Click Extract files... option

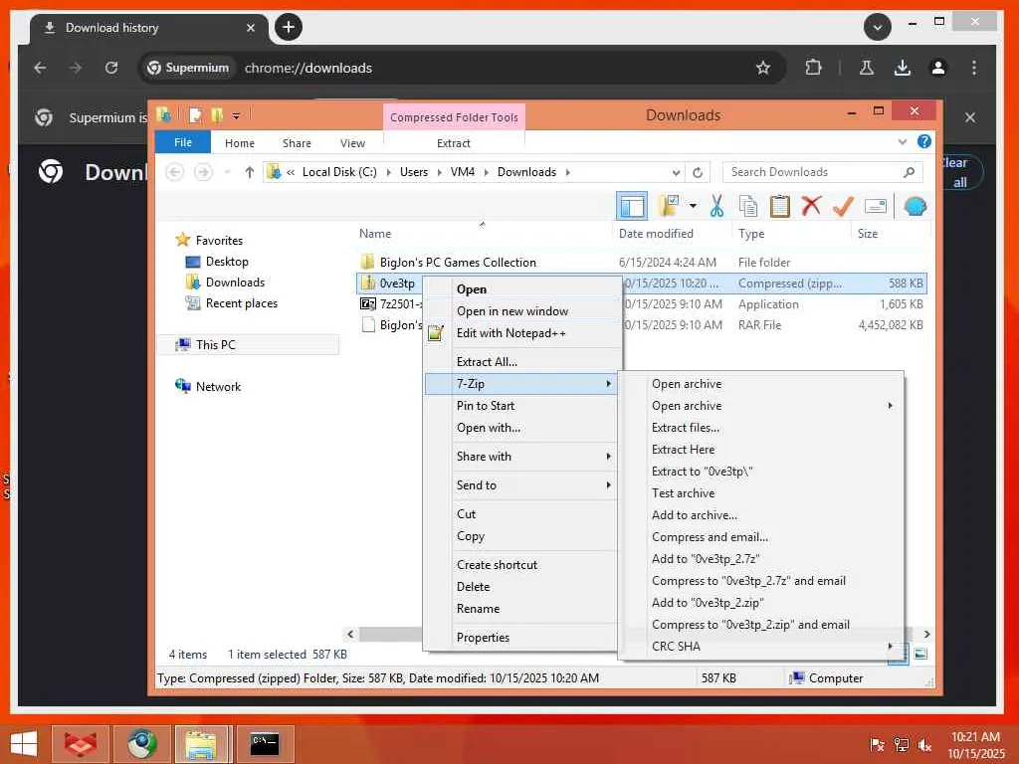pos(761,428)
